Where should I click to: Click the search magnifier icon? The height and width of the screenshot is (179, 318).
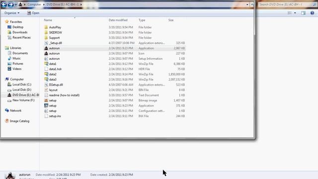tap(315, 4)
